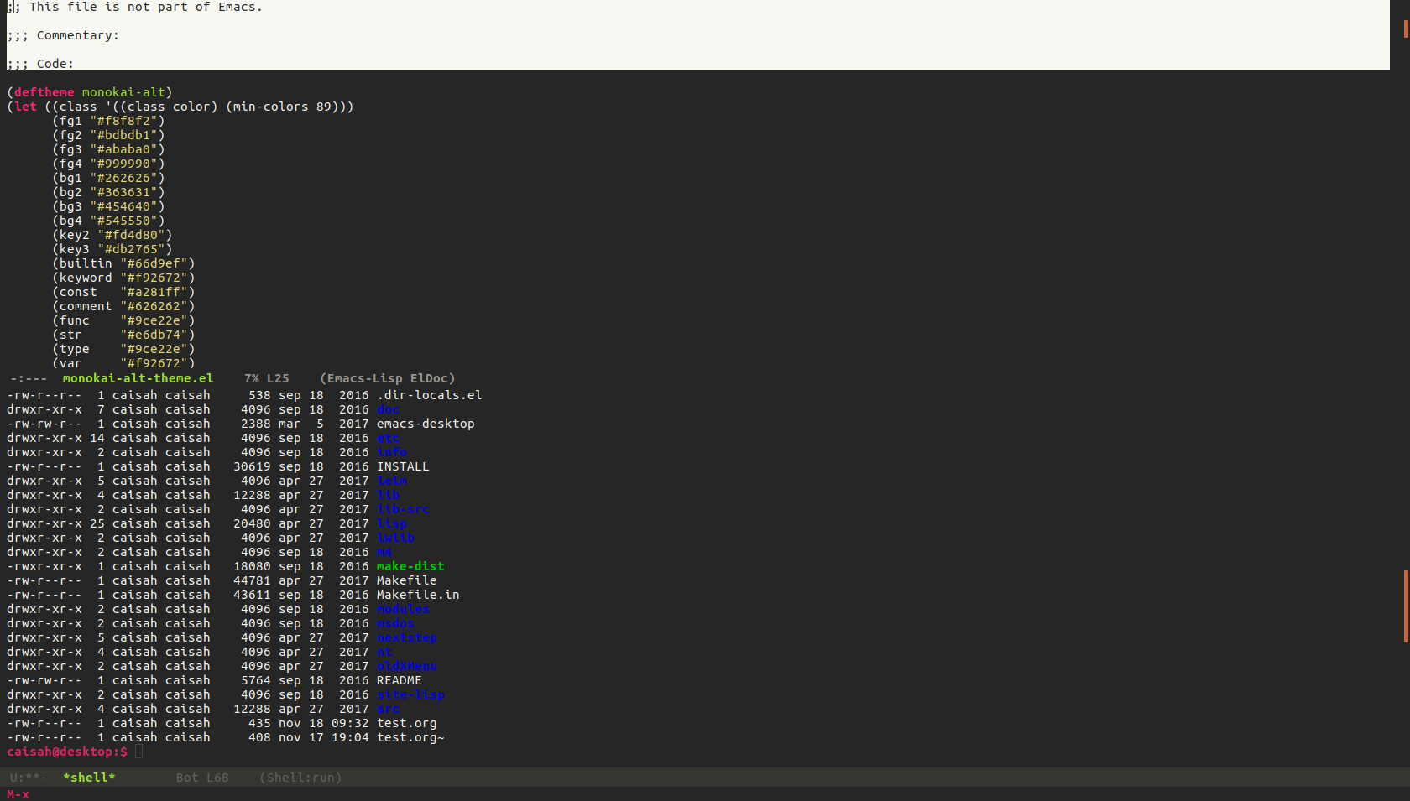Click the site-lisp directory name
The width and height of the screenshot is (1410, 801).
click(x=410, y=694)
